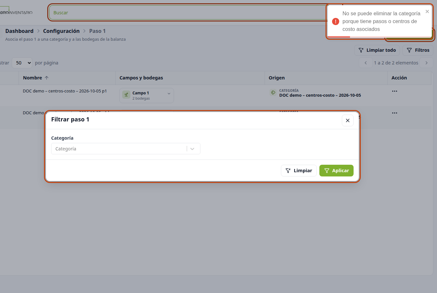Clear filter with the Limpiar button
This screenshot has width=437, height=293.
click(299, 171)
